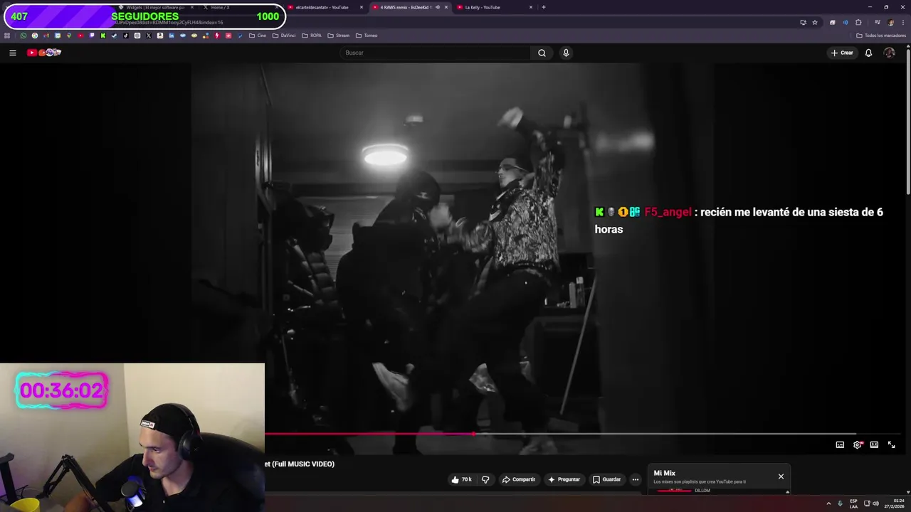Image resolution: width=911 pixels, height=512 pixels.
Task: Save the video with Guardar
Action: click(x=607, y=479)
